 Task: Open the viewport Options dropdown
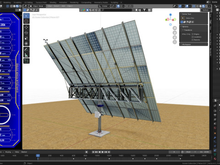click(206, 10)
